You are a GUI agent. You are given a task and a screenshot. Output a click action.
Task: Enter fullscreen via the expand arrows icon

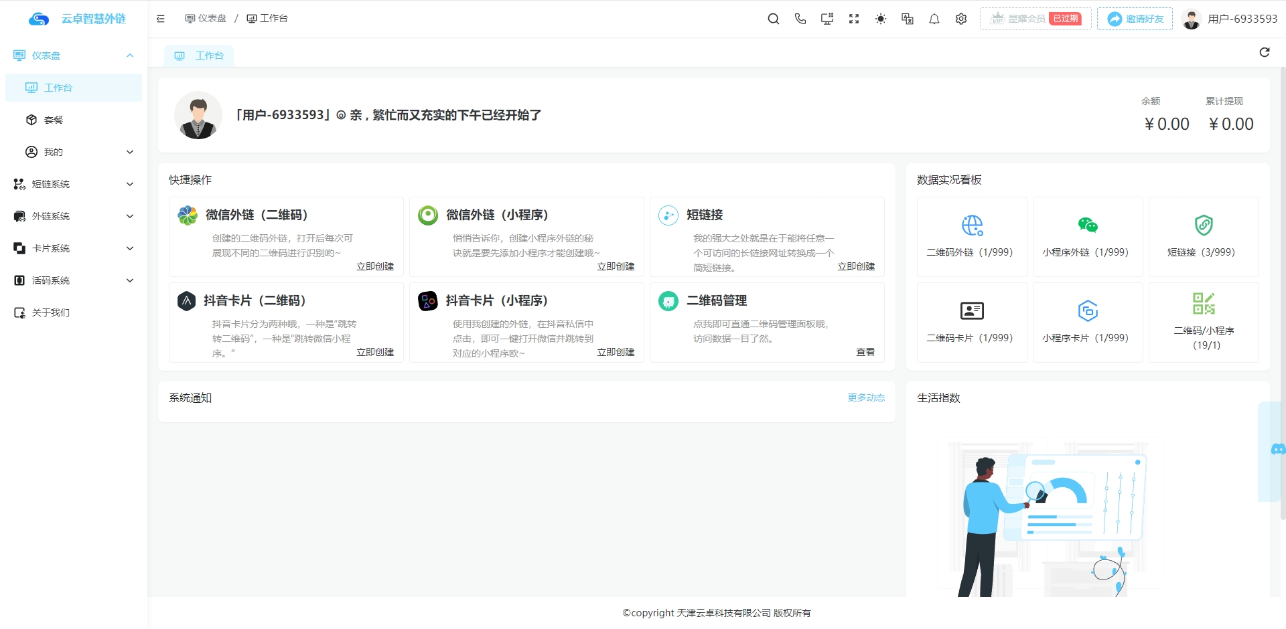point(854,19)
